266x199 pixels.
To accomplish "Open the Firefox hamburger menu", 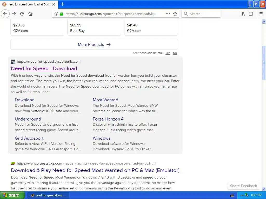I will point(261,14).
